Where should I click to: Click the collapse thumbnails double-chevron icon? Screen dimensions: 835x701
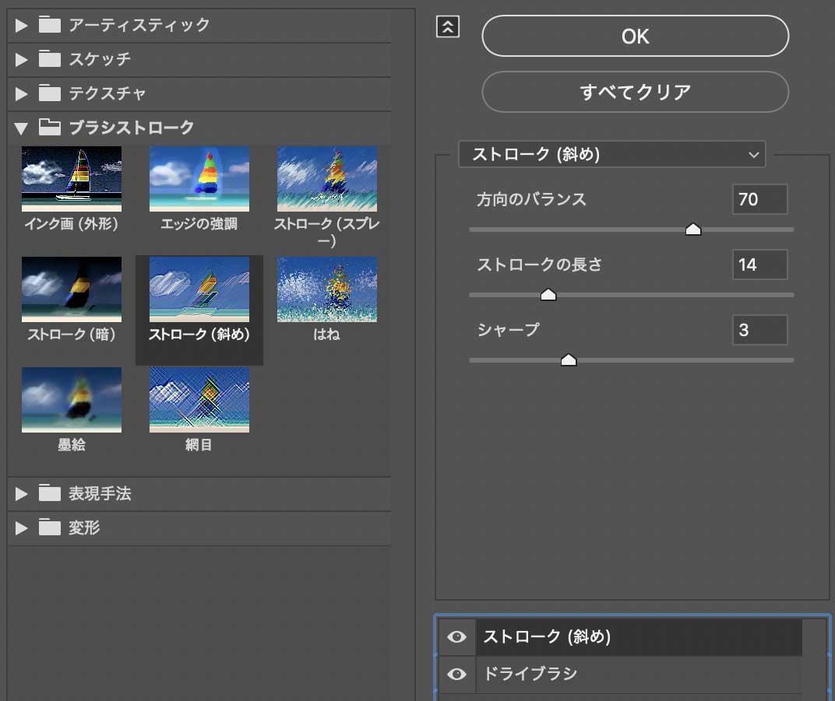(x=447, y=26)
